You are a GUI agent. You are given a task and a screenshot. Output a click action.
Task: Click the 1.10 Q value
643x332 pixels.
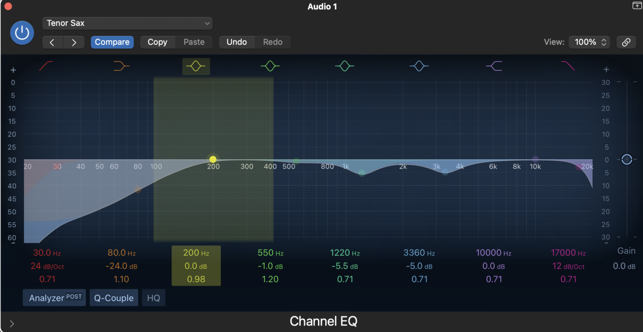coord(121,279)
